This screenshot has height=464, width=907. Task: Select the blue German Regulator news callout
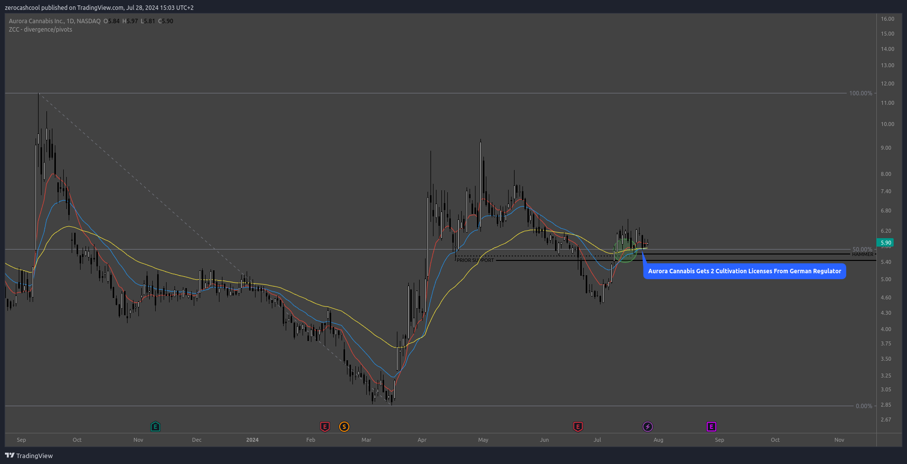tap(744, 271)
